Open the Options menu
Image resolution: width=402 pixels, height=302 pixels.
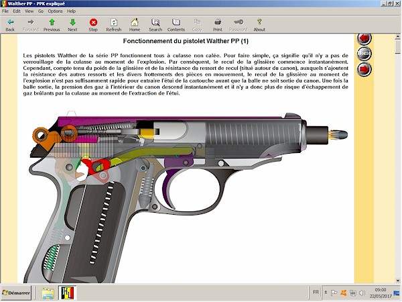point(55,11)
